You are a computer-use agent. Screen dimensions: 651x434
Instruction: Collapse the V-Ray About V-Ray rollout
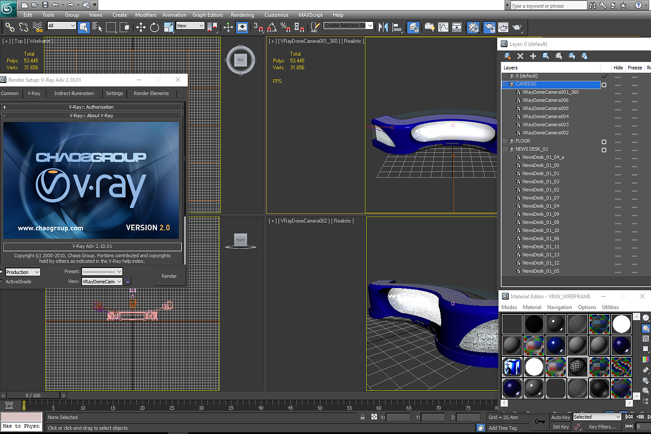[92, 116]
